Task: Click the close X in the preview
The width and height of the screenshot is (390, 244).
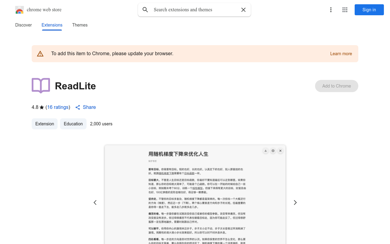Action: coord(280,151)
